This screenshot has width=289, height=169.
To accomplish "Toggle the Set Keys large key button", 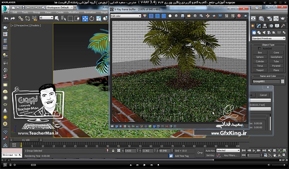I will [x=200, y=153].
